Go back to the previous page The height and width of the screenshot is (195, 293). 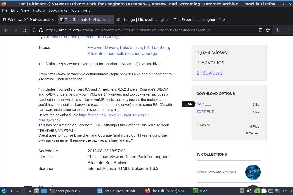[x=6, y=30]
